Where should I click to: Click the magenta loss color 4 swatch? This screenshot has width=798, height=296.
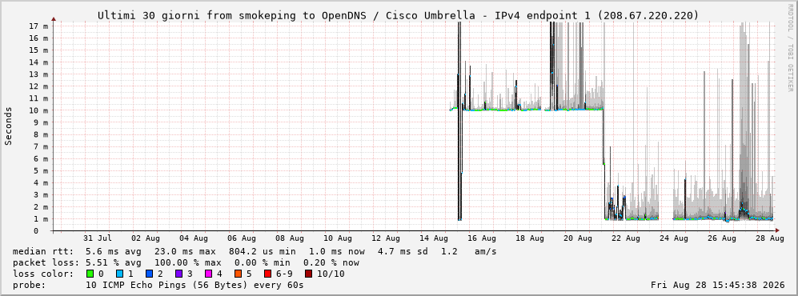pos(208,274)
